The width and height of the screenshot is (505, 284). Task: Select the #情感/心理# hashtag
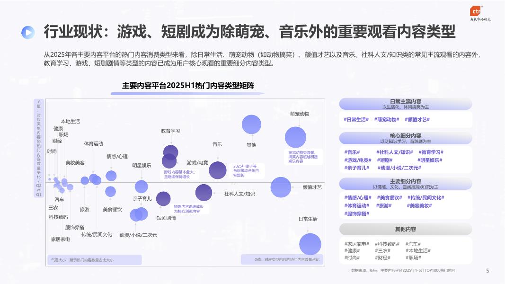pyautogui.click(x=357, y=197)
